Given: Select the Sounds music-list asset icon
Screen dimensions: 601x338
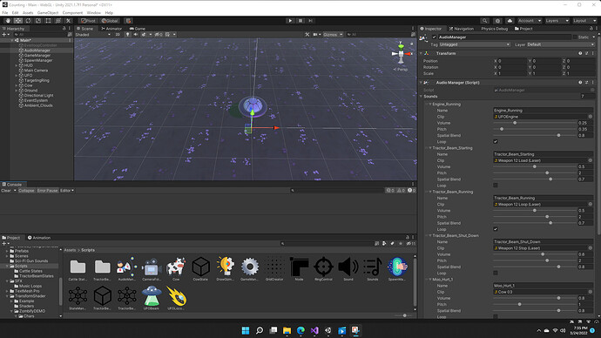Looking at the screenshot, I should [x=373, y=267].
